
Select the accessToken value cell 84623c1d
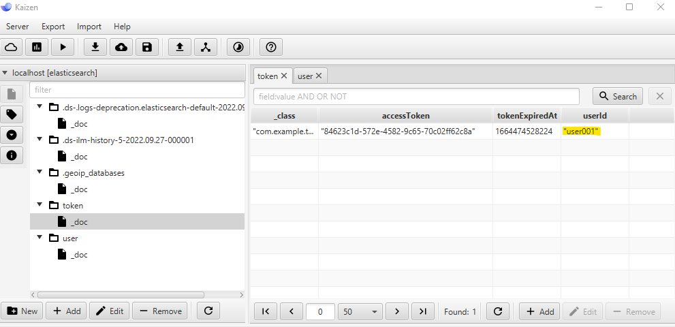(405, 131)
